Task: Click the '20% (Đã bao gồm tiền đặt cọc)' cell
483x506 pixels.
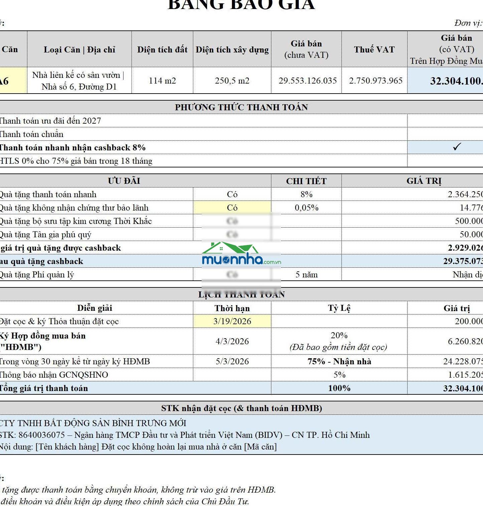Action: coord(339,341)
